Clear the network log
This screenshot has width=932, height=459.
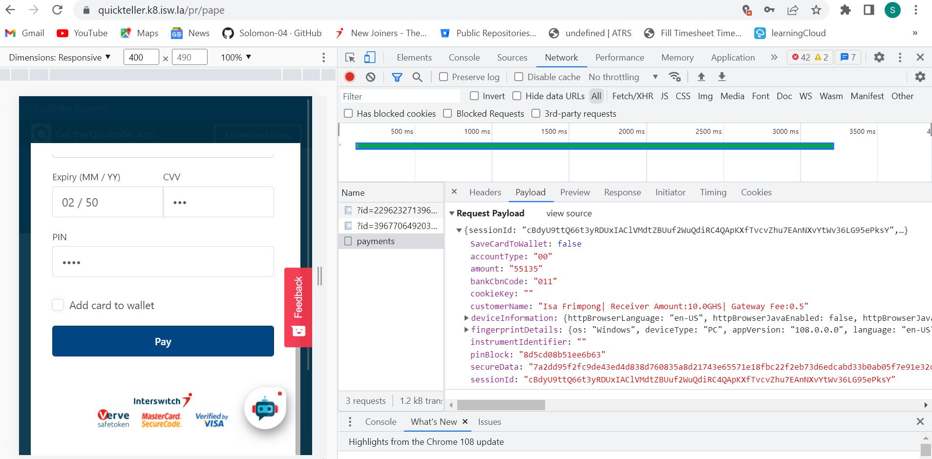point(371,77)
